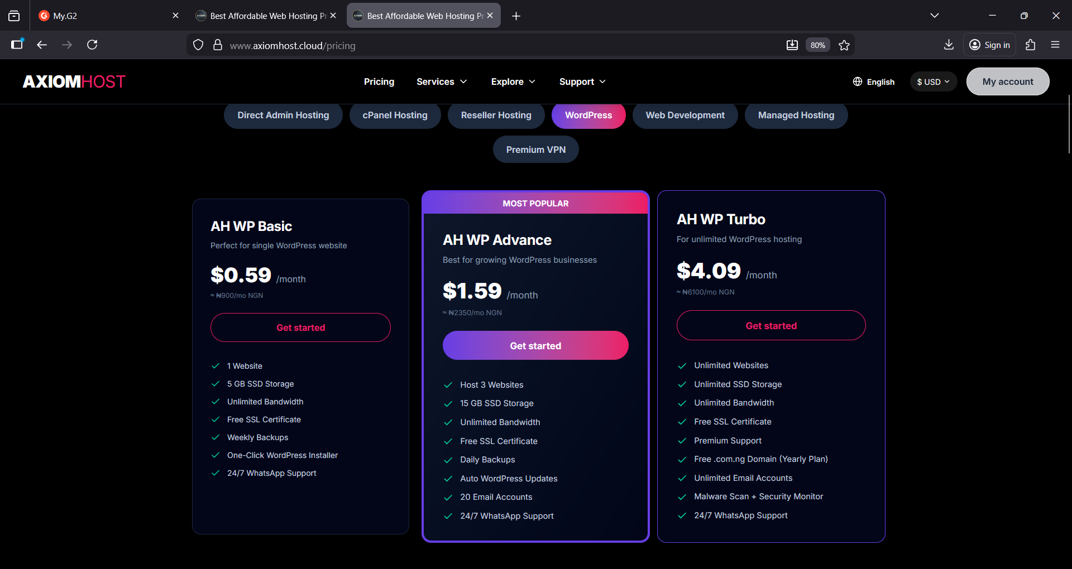Click the page vertical scrollbar

click(x=1069, y=124)
